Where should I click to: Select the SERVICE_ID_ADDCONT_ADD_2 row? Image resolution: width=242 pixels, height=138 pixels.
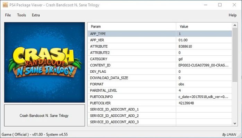(160, 116)
